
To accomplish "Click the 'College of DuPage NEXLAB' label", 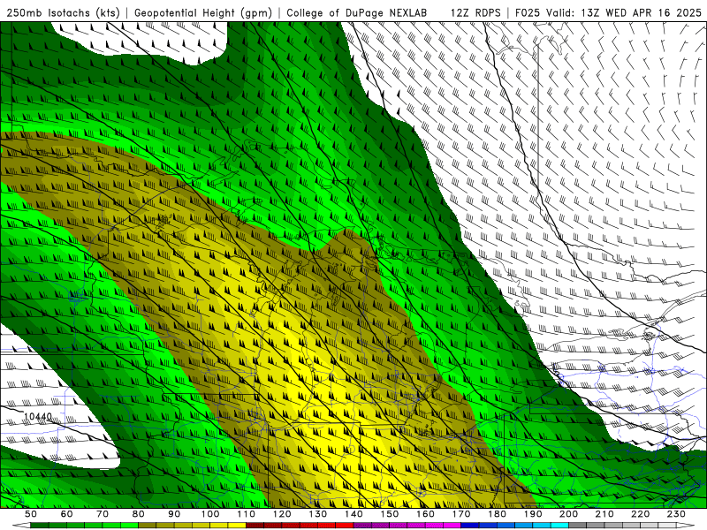I will [357, 13].
